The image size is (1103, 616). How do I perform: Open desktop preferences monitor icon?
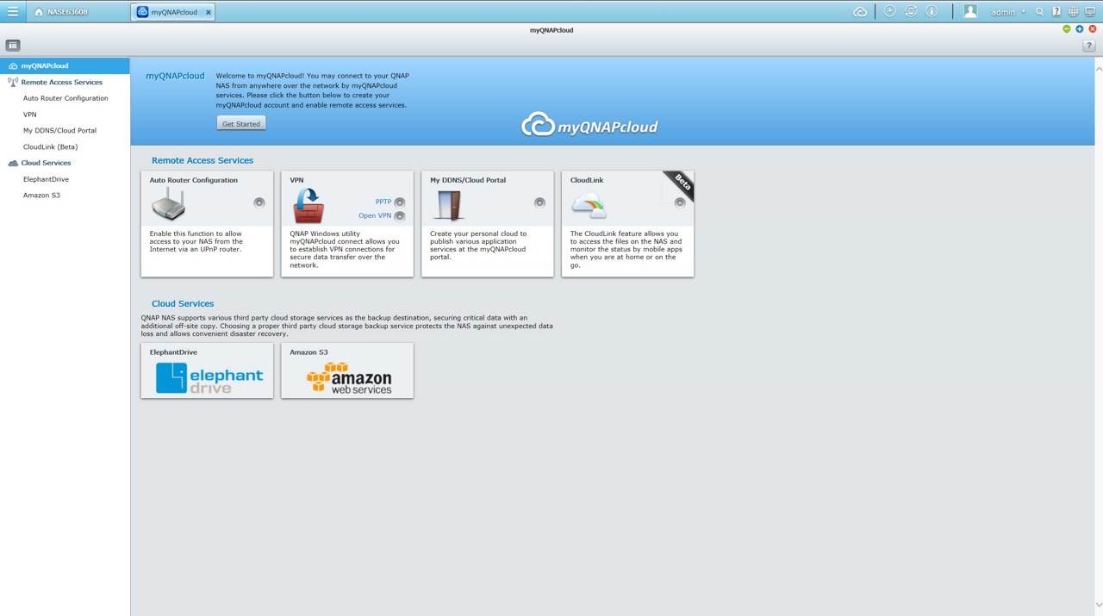pos(1090,12)
